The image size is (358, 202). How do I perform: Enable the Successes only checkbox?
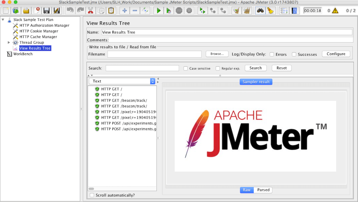tap(294, 54)
